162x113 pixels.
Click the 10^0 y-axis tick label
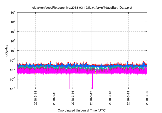coord(13,51)
